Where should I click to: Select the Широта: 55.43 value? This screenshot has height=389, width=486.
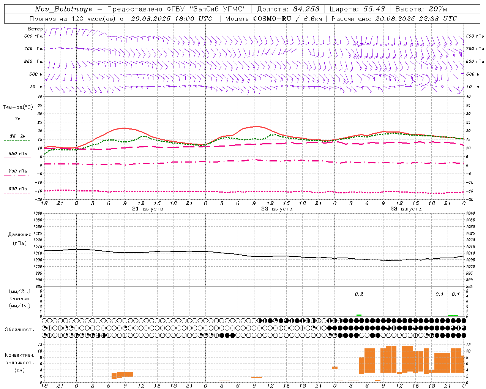point(357,9)
